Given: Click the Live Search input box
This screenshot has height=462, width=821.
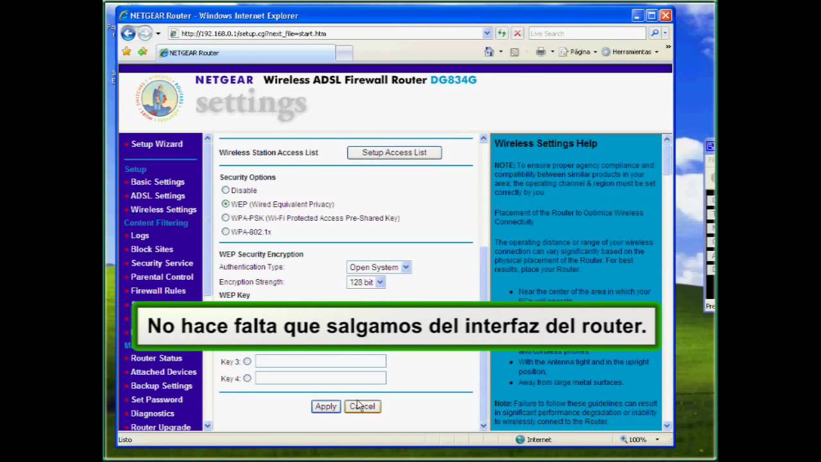Looking at the screenshot, I should pos(588,33).
